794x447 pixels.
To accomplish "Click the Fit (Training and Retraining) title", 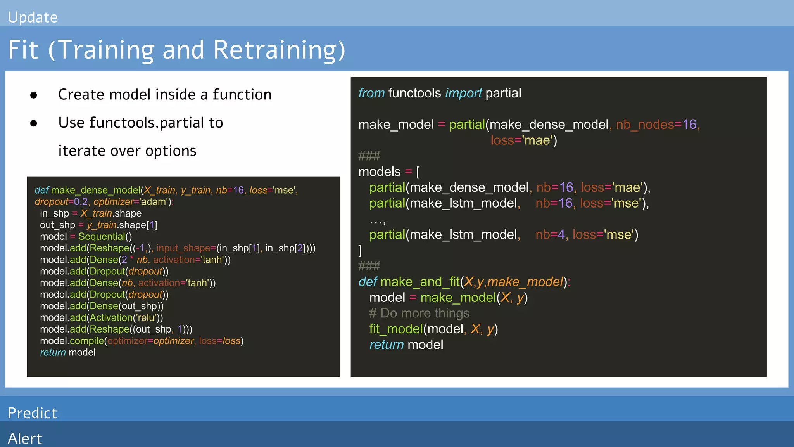I will [x=176, y=50].
